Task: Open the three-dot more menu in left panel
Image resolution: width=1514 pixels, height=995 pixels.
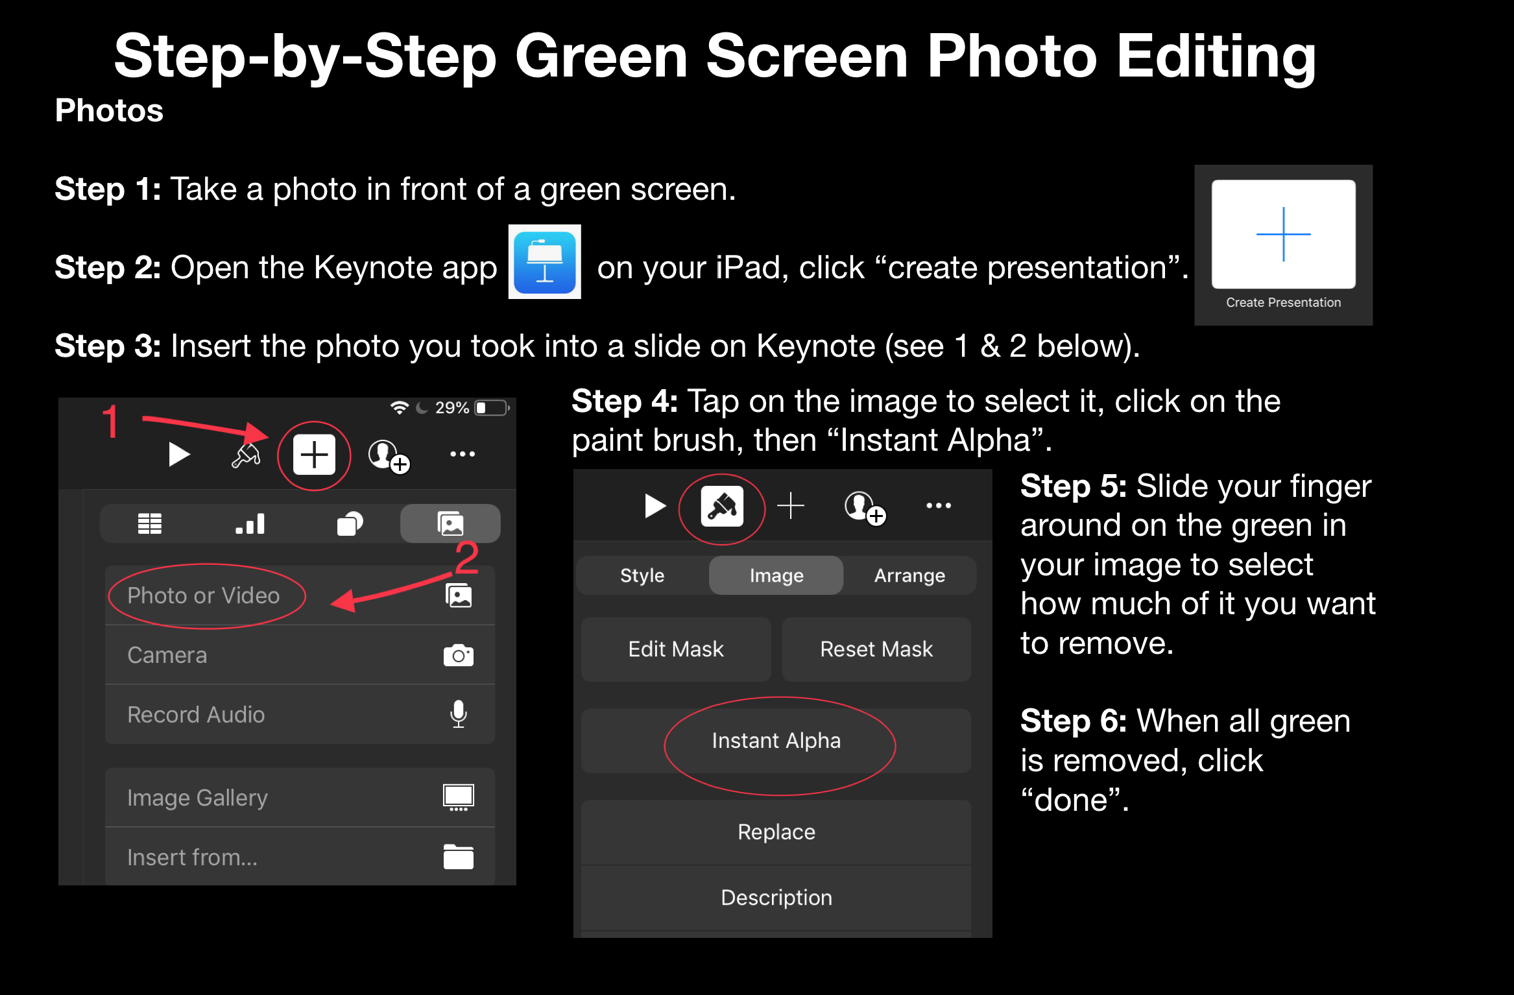Action: (463, 454)
